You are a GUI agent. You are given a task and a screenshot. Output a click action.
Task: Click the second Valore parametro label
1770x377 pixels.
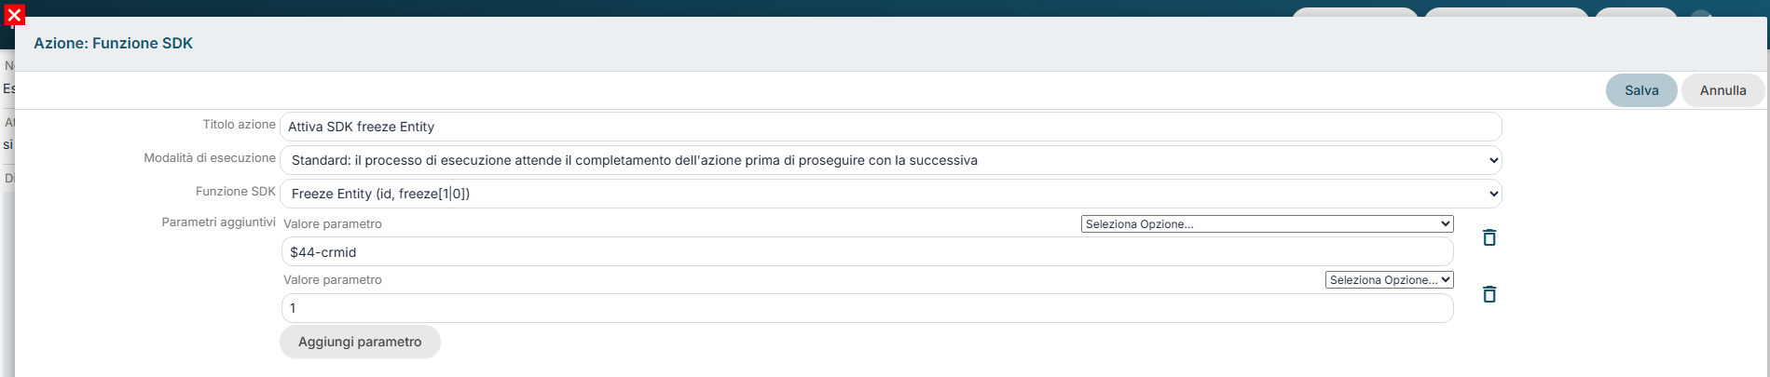click(333, 279)
